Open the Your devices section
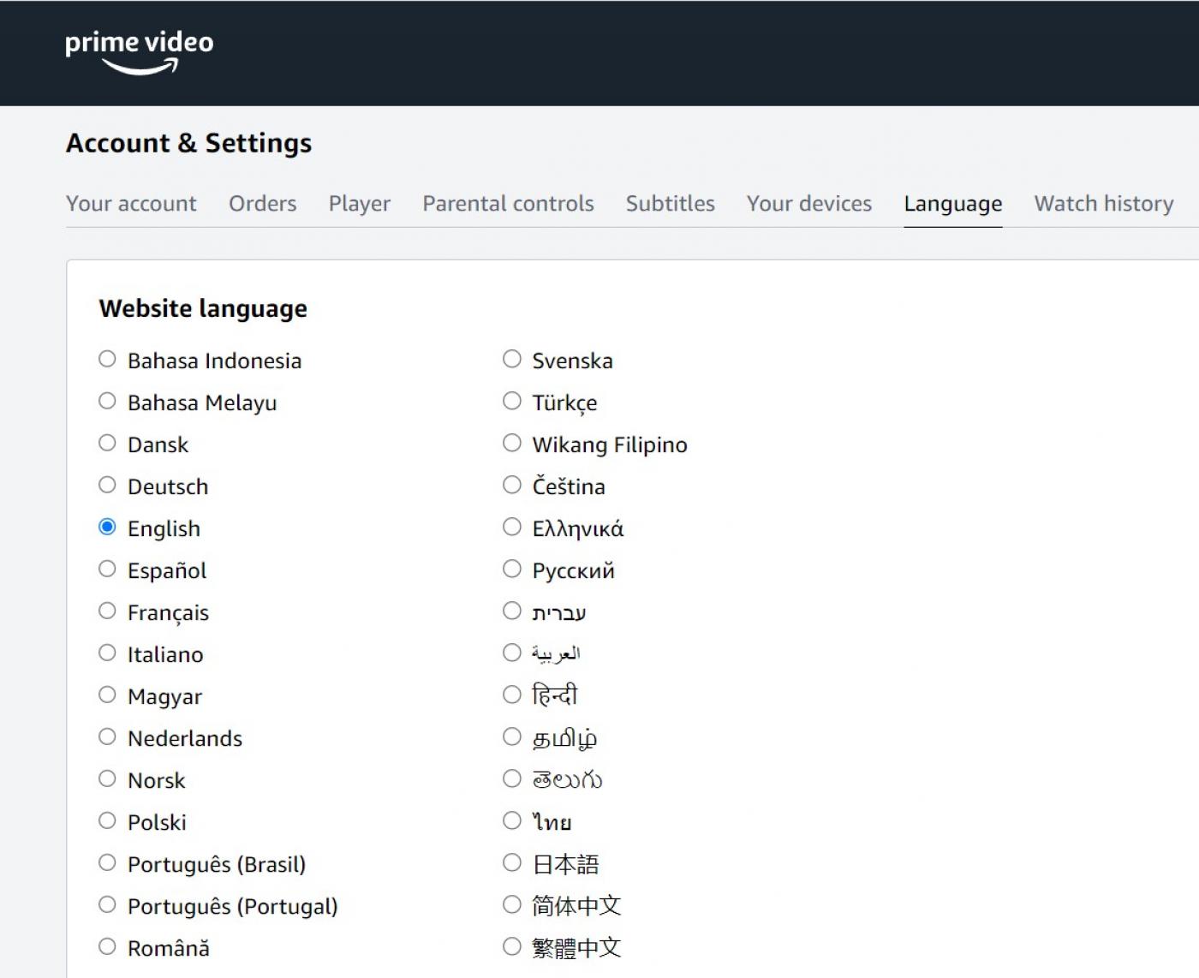The height and width of the screenshot is (978, 1199). tap(808, 204)
